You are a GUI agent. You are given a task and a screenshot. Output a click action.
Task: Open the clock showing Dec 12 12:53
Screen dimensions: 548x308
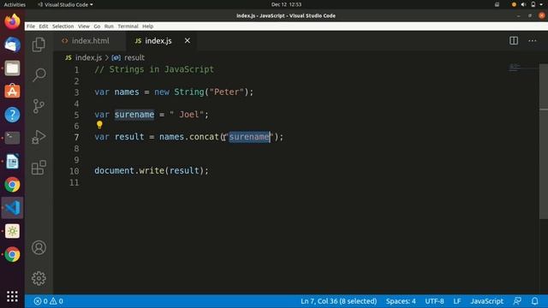pos(286,4)
